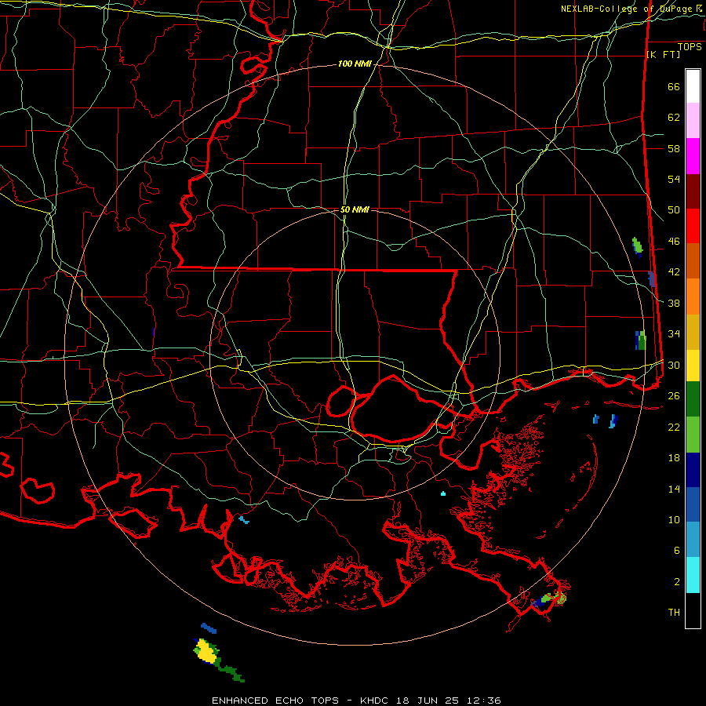Click the 100 NMI range ring label
The image size is (706, 706).
355,64
